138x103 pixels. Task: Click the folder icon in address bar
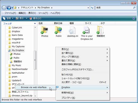click(16, 8)
